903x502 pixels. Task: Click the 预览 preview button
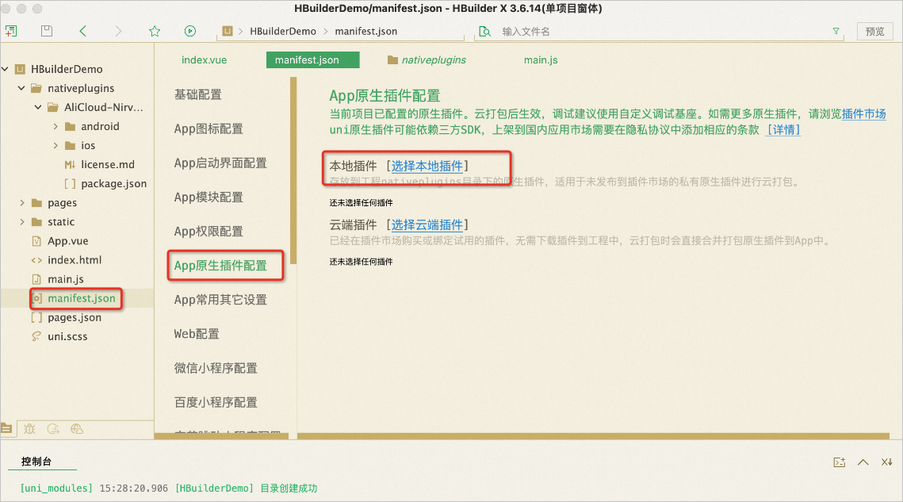coord(874,31)
